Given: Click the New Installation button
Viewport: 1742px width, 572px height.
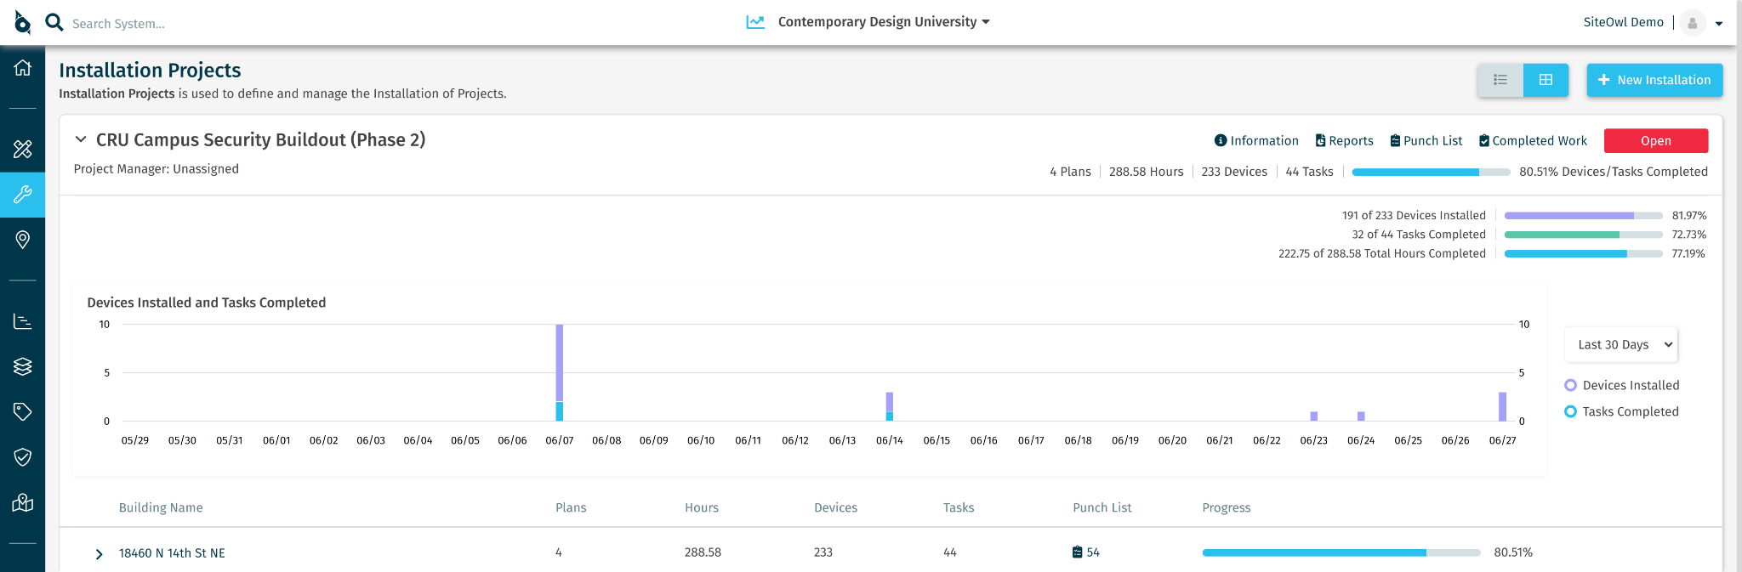Looking at the screenshot, I should [x=1654, y=80].
